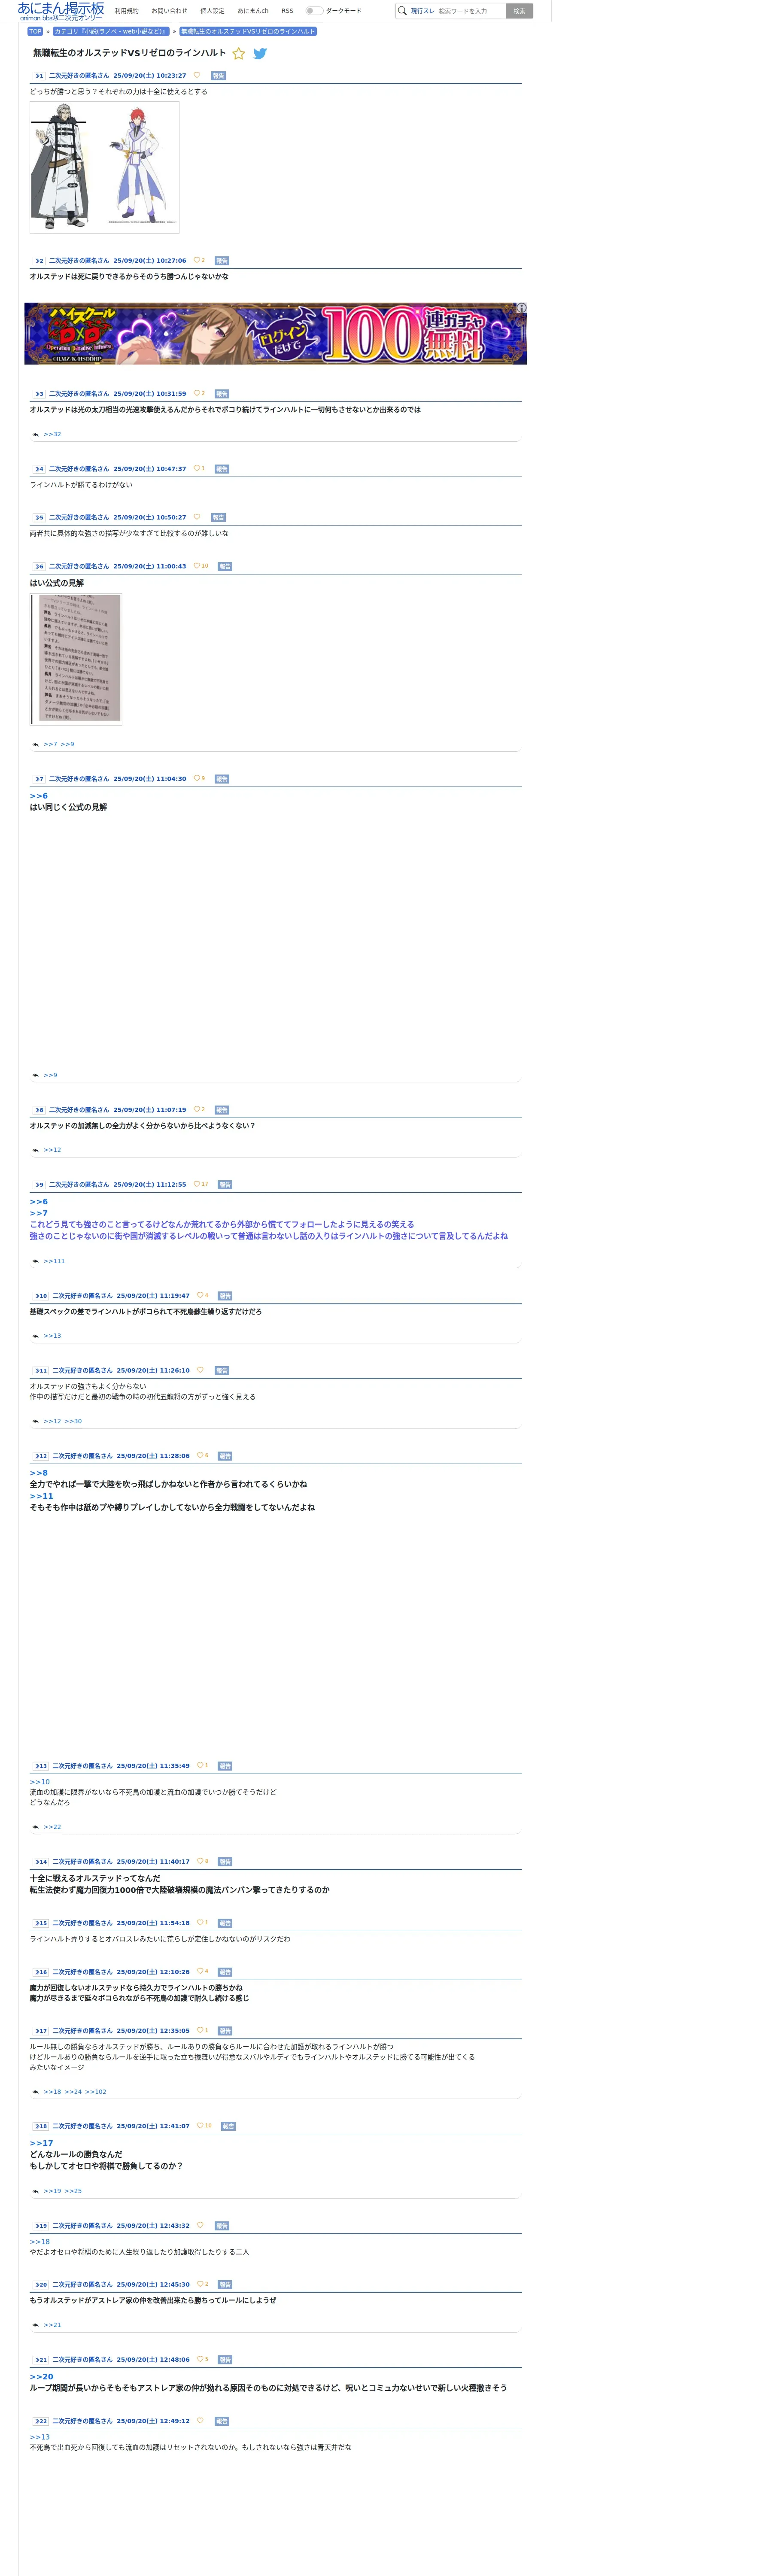The image size is (778, 2576).
Task: Follow the >>22 reply link under post 13
Action: click(x=52, y=1826)
